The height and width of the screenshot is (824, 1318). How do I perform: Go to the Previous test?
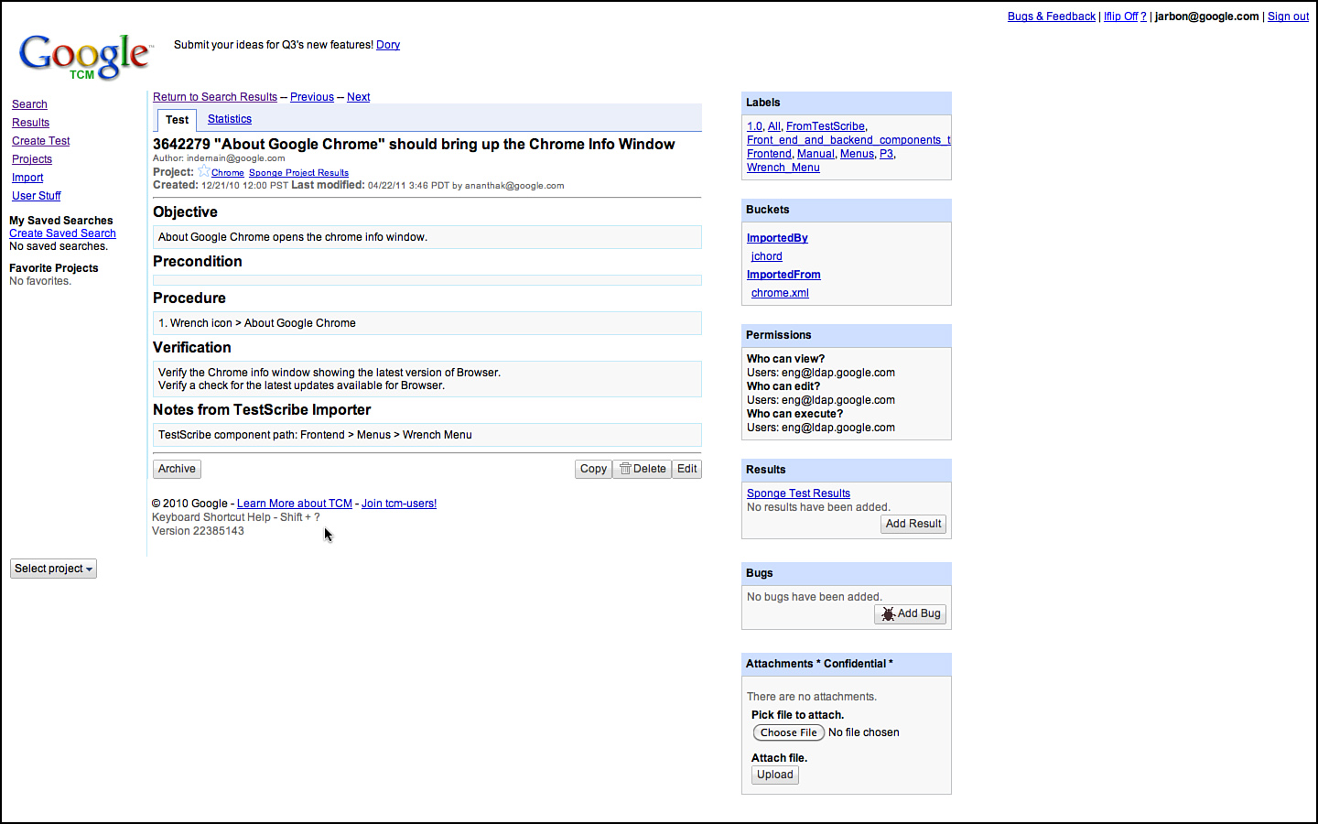[x=312, y=97]
